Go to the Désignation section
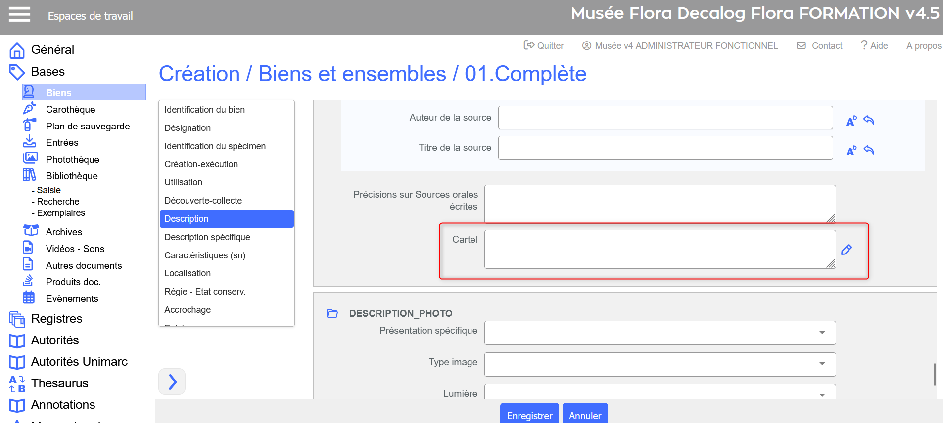 [x=188, y=128]
